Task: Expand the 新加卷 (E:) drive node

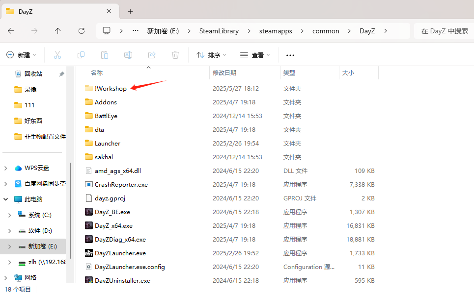Action: tap(10, 246)
